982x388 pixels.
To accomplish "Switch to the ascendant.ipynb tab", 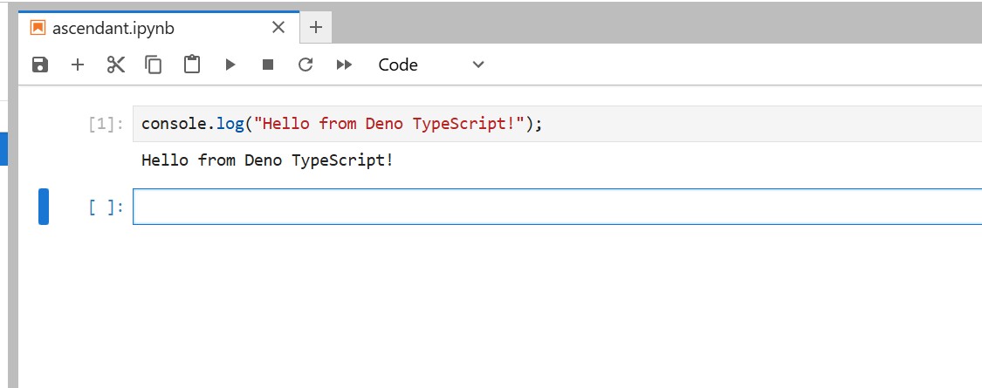I will (113, 28).
